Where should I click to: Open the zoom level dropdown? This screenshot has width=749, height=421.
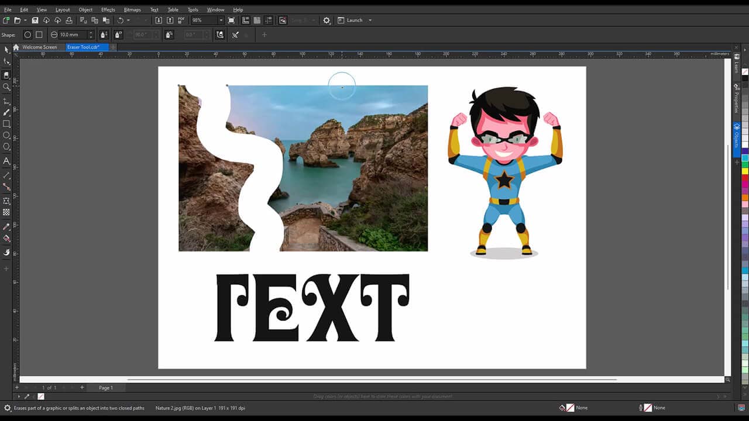tap(221, 20)
